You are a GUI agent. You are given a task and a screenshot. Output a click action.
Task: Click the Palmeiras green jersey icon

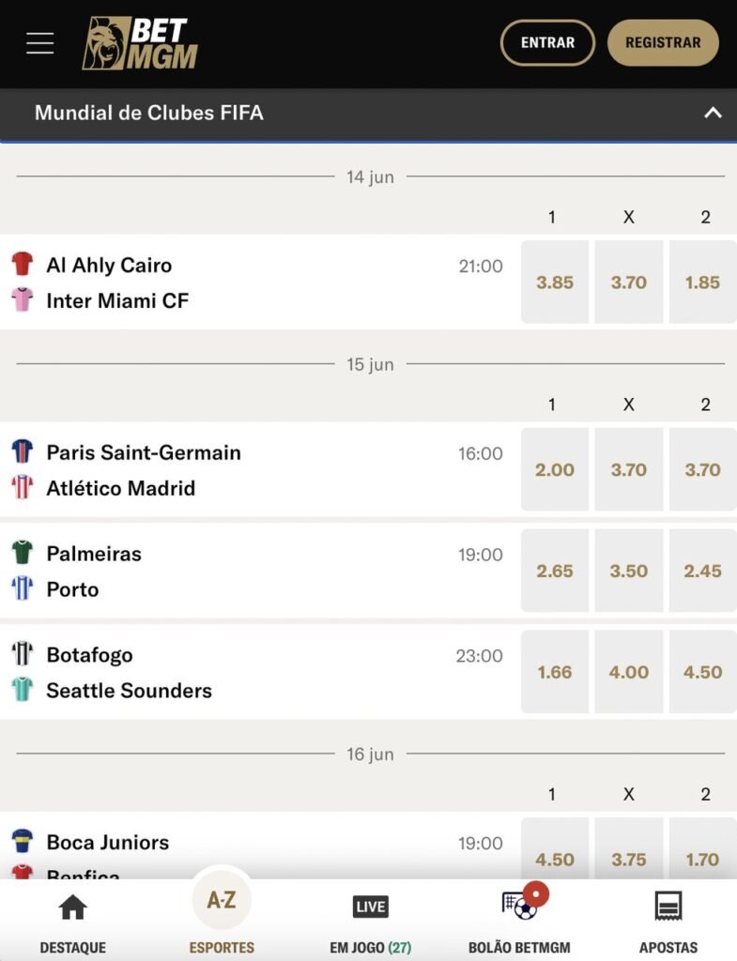coord(23,553)
